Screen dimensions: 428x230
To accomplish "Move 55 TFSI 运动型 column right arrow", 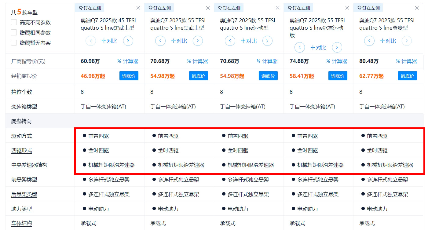I will point(267,41).
